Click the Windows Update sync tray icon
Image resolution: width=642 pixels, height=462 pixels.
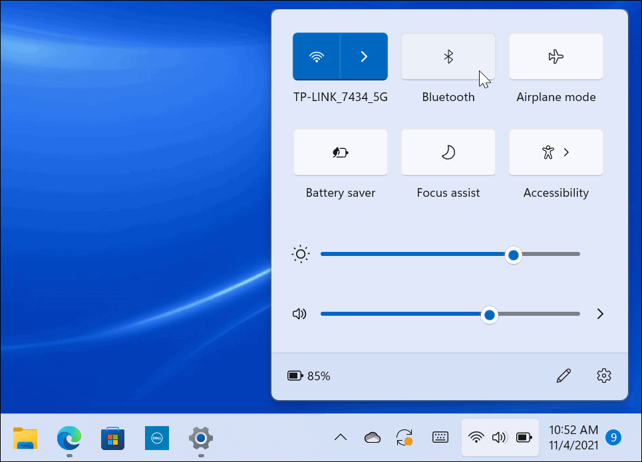pos(404,437)
